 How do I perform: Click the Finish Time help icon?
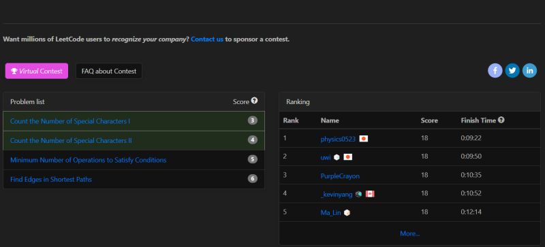(x=501, y=120)
